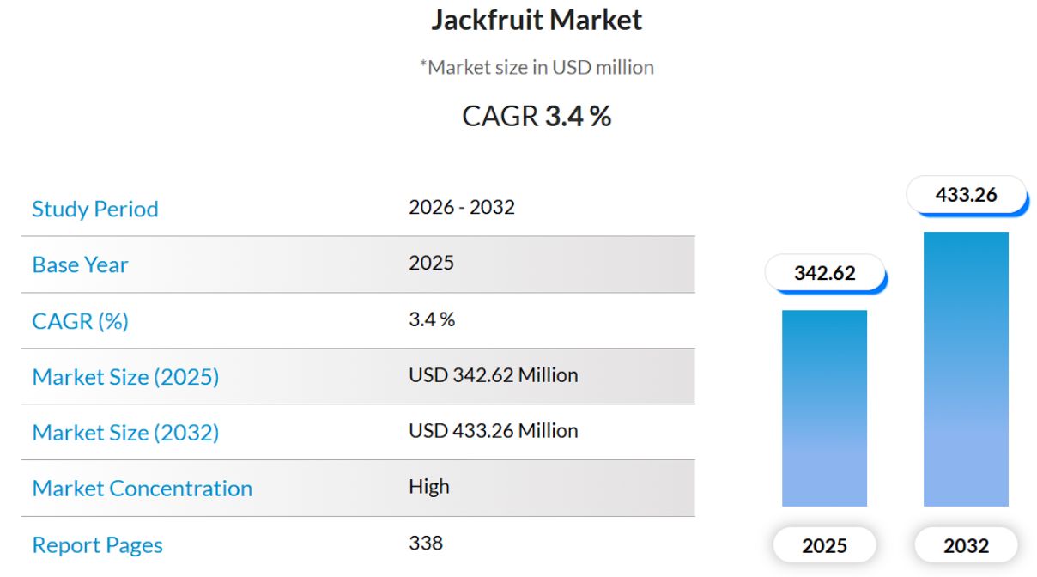Click the USD 342.62 Million table value
This screenshot has height=577, width=1037.
[493, 375]
